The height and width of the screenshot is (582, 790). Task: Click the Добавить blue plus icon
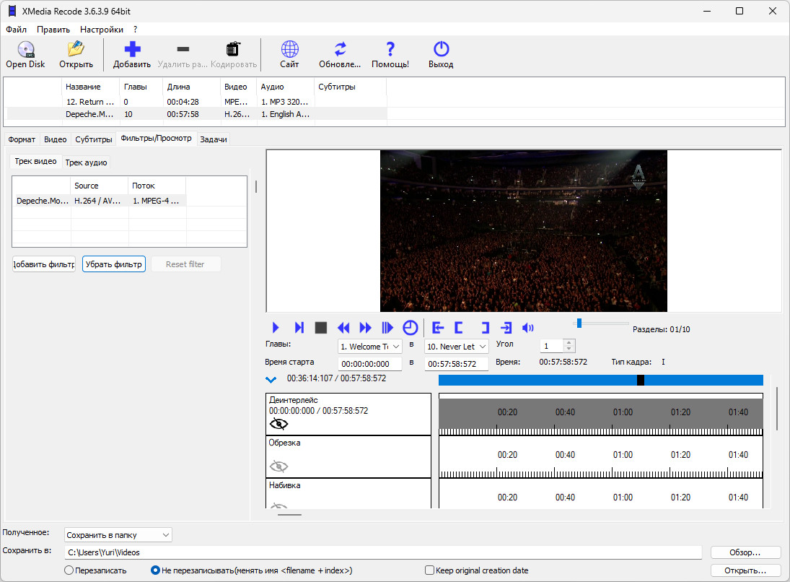(132, 49)
